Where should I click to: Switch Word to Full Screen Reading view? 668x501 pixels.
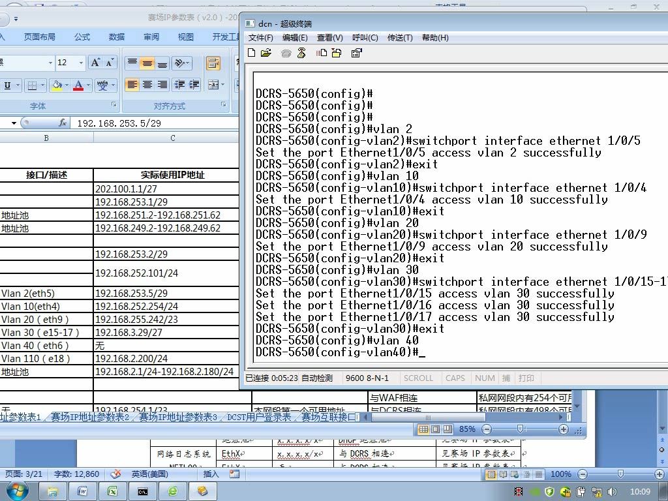coord(503,474)
